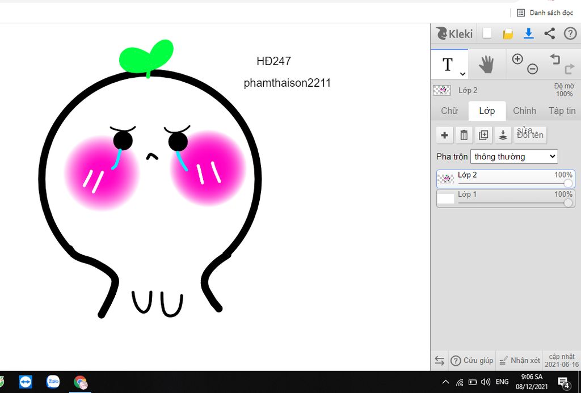Duplicate the selected layer
The width and height of the screenshot is (581, 393).
coord(483,135)
